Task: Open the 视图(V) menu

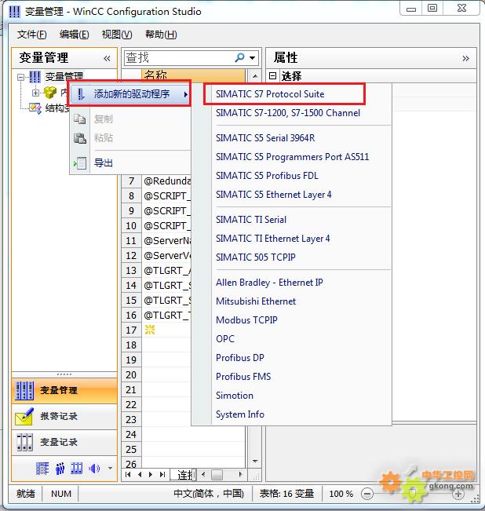Action: [x=117, y=35]
